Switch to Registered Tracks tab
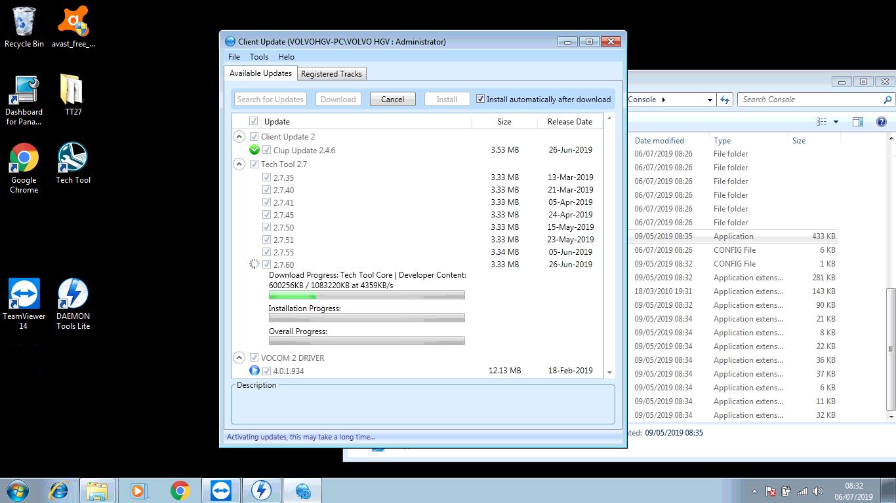Image resolution: width=896 pixels, height=503 pixels. click(331, 74)
